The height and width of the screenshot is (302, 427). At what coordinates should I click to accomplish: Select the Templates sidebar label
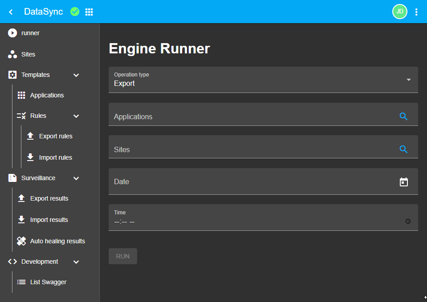pyautogui.click(x=36, y=75)
